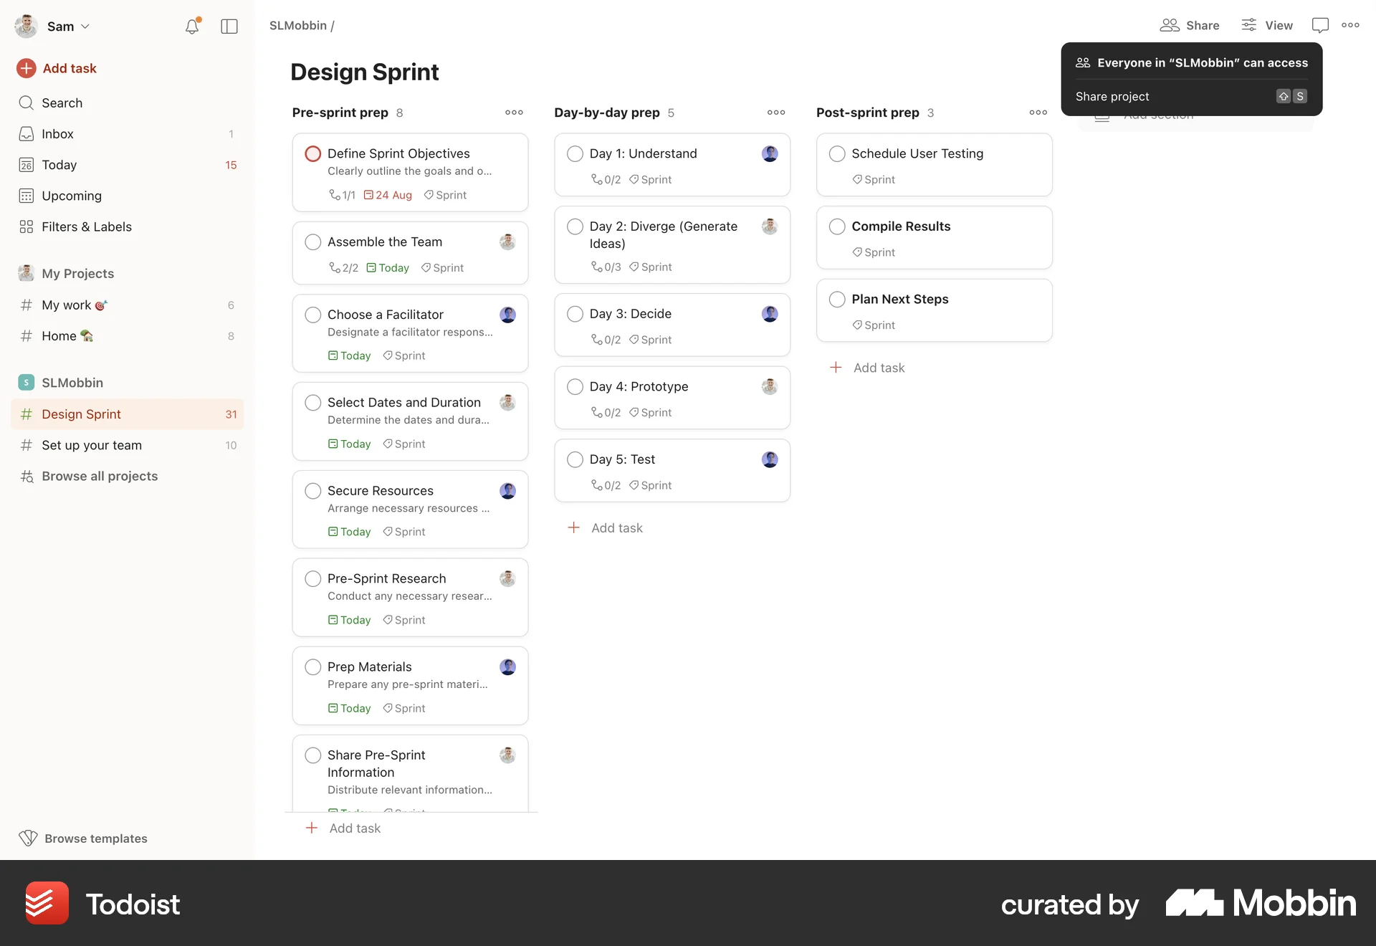Open the comments panel icon
The height and width of the screenshot is (946, 1376).
1321,25
